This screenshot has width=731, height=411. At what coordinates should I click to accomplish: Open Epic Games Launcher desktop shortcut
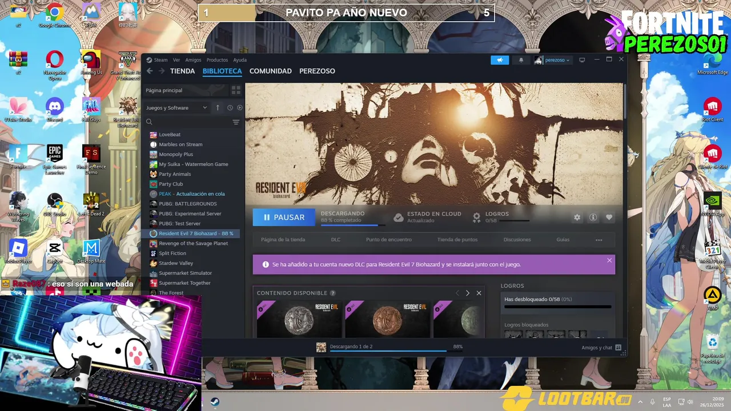[55, 159]
